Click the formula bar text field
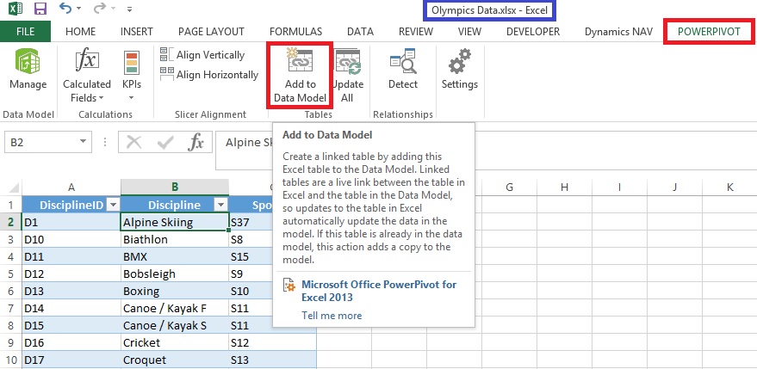The image size is (757, 369). point(245,150)
